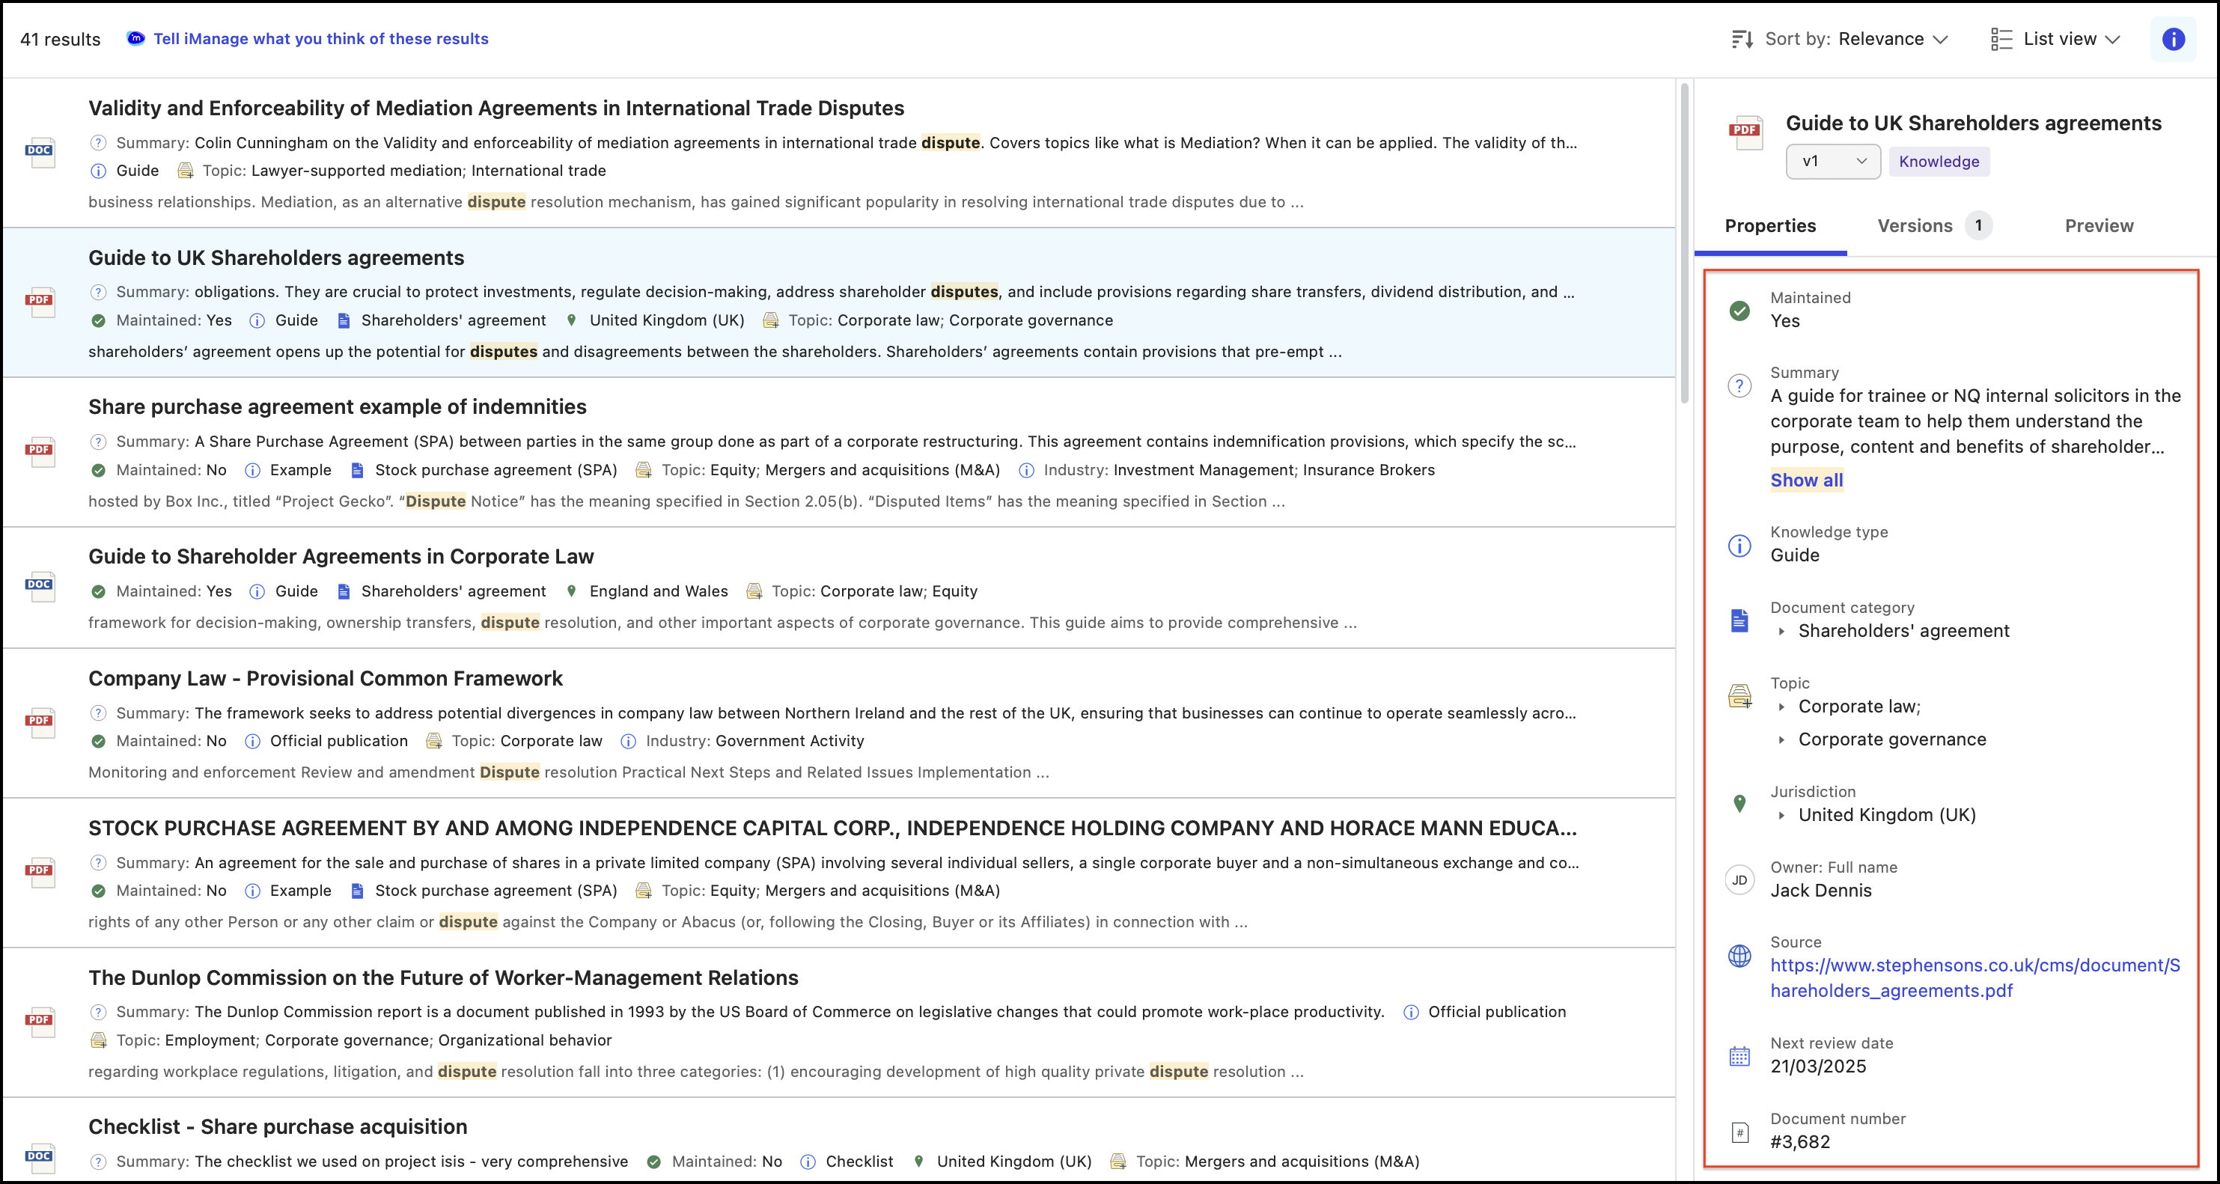Open the List view dropdown

[x=2071, y=39]
